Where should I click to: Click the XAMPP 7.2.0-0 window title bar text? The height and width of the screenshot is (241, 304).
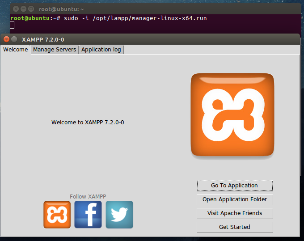(43, 39)
